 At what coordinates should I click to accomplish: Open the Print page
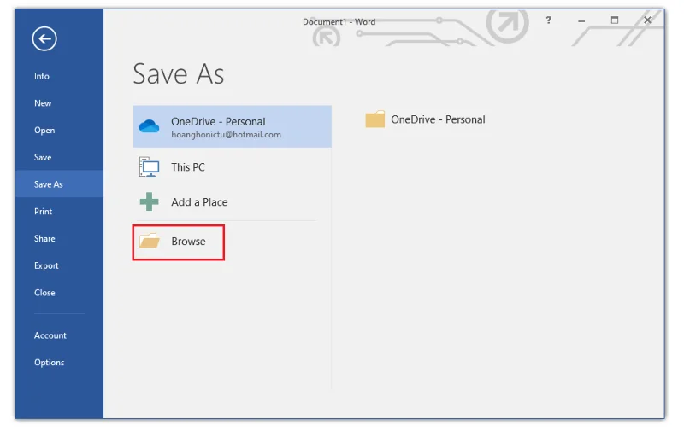click(x=44, y=212)
